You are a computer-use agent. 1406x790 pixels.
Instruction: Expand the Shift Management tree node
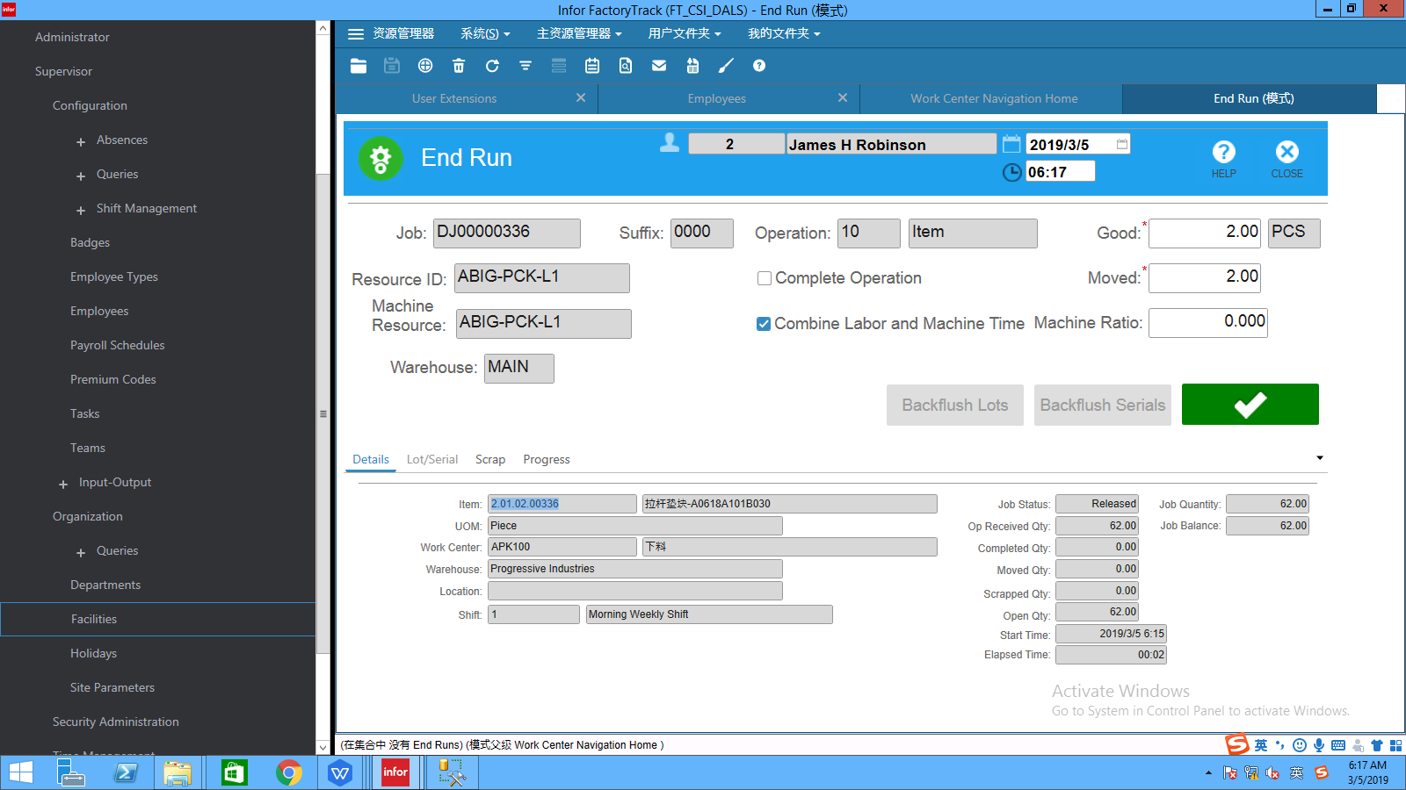[x=81, y=210]
